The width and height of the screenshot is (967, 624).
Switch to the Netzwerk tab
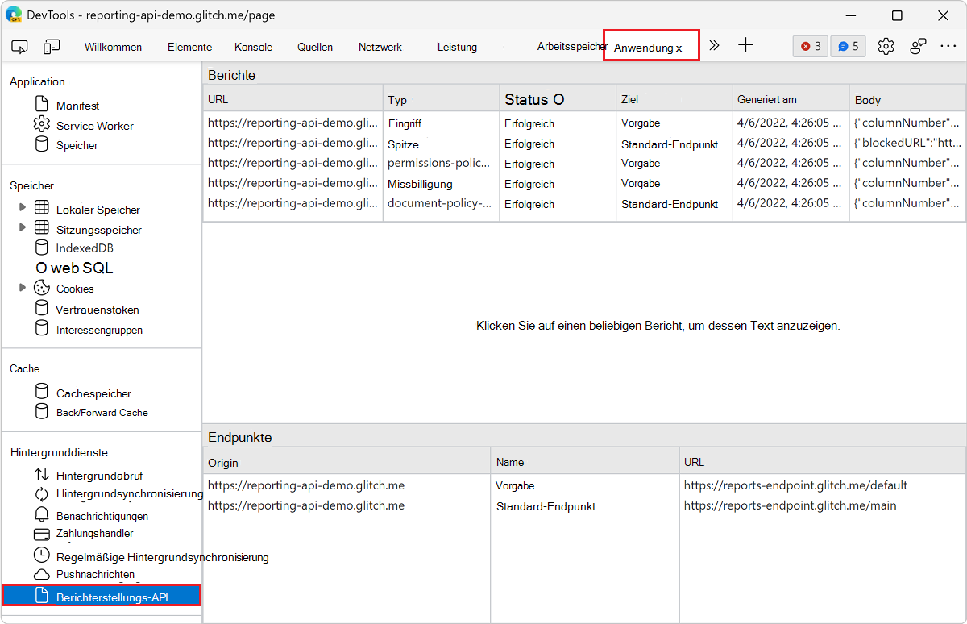[380, 47]
